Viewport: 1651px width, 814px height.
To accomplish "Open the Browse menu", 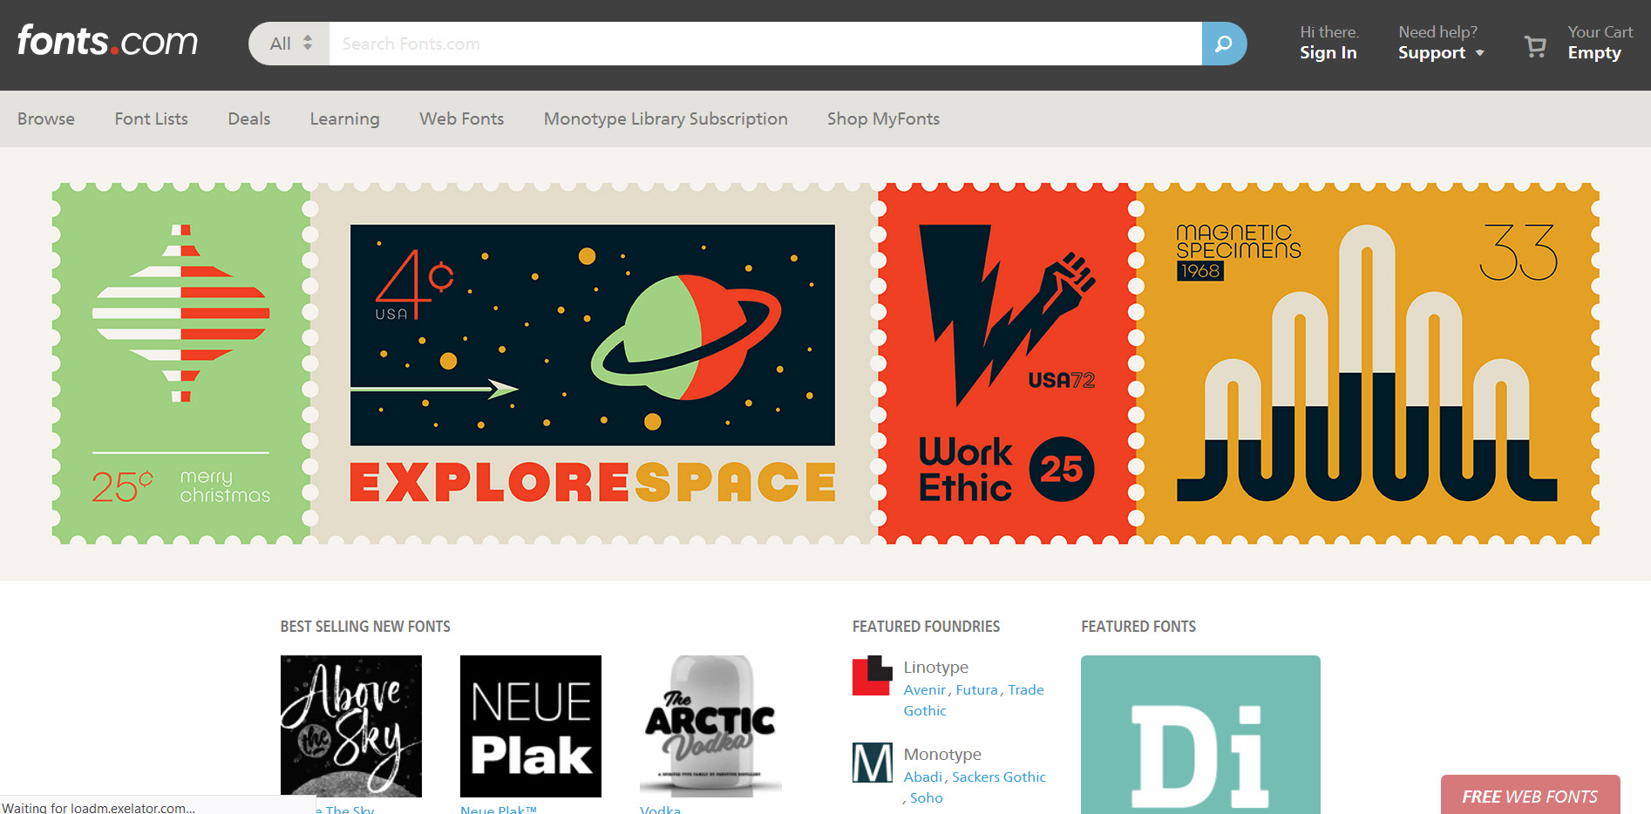I will 46,119.
